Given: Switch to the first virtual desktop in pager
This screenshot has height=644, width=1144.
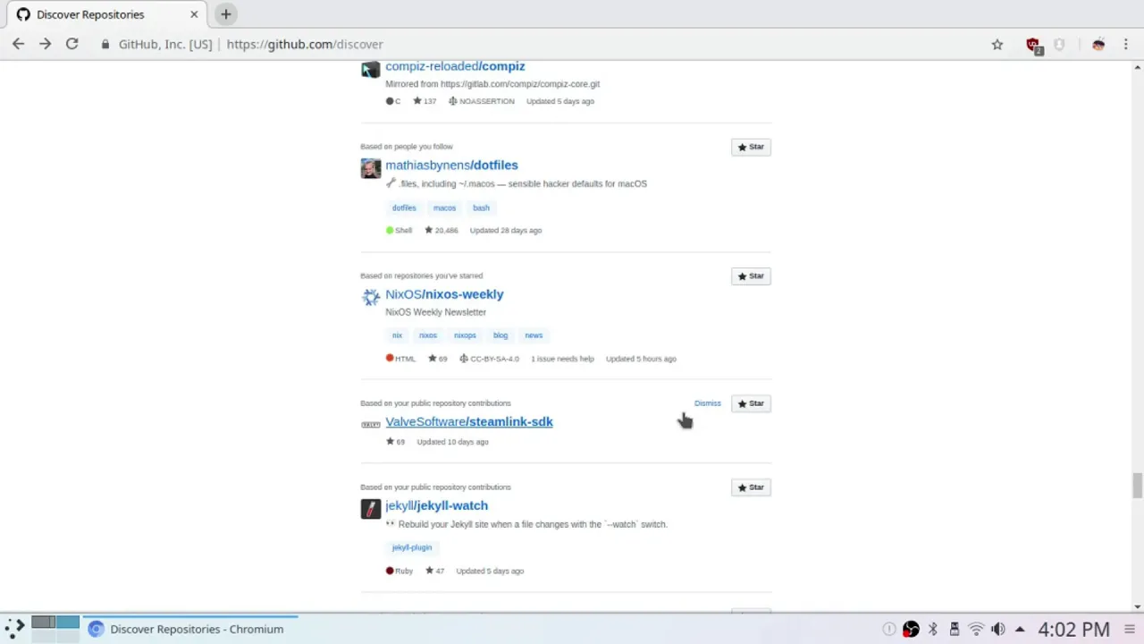Looking at the screenshot, I should coord(43,623).
